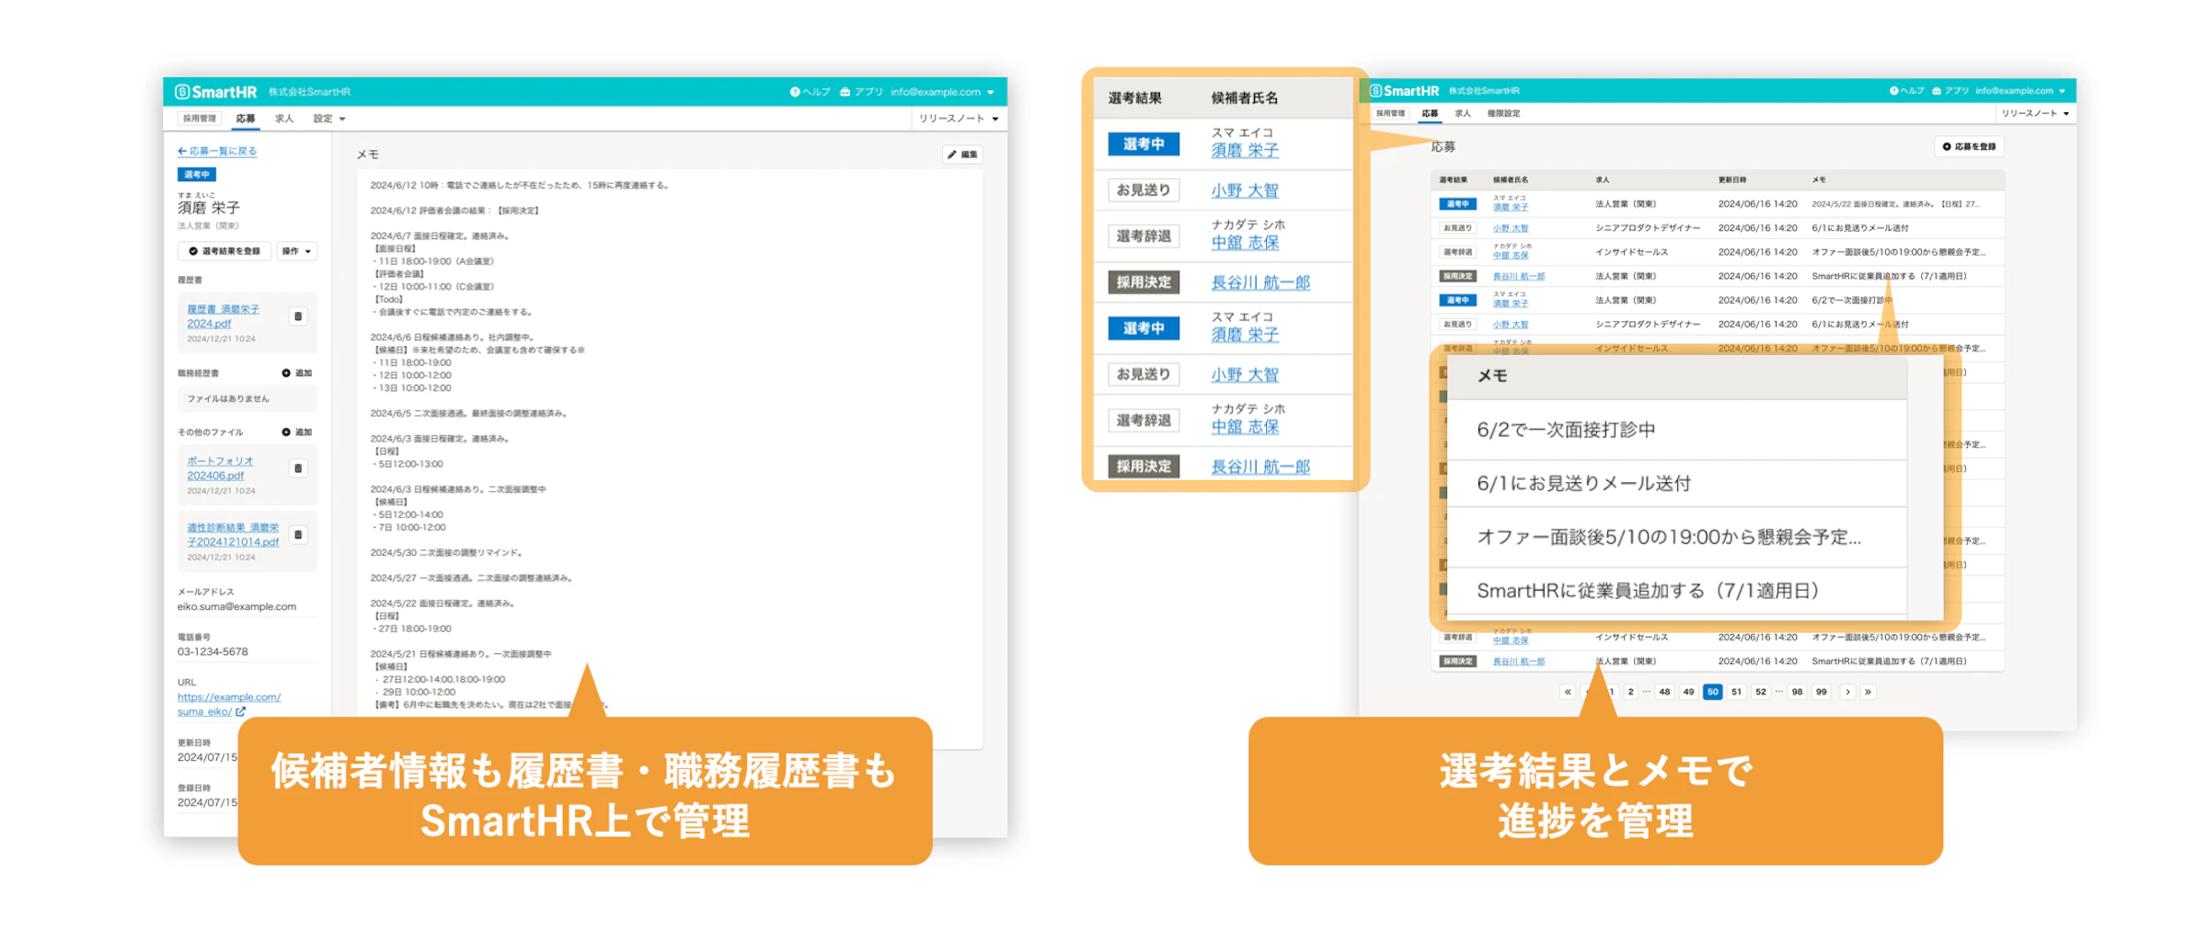Select 応募 tab in candidate detail window
This screenshot has height=931, width=2208.
click(245, 119)
